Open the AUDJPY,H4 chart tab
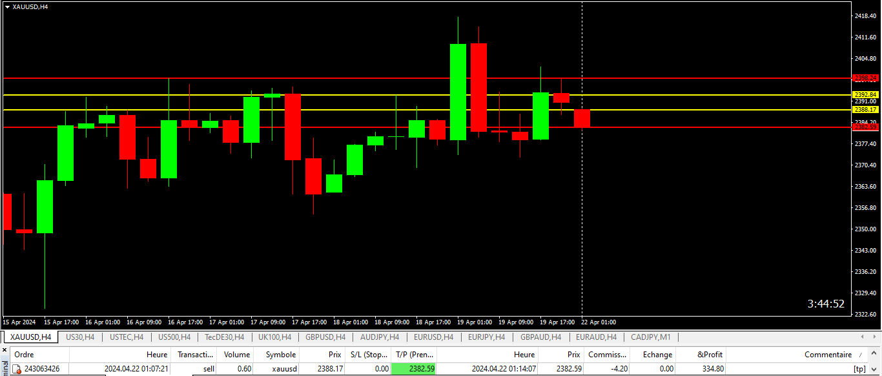This screenshot has width=882, height=376. 380,337
